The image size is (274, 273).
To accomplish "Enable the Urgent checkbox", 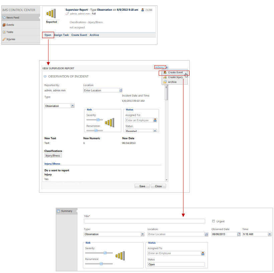I will pyautogui.click(x=214, y=221).
